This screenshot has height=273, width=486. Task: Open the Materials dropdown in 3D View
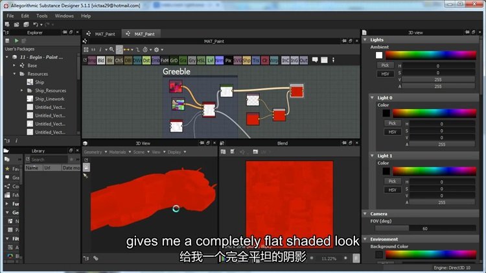(x=119, y=152)
